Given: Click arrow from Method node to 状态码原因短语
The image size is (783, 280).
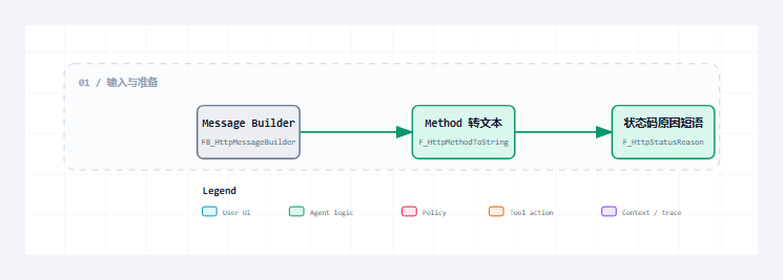Looking at the screenshot, I should pyautogui.click(x=563, y=132).
